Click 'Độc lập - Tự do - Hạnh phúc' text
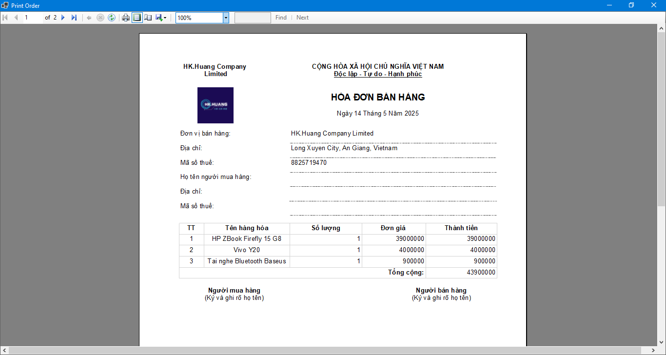666x355 pixels. [378, 74]
